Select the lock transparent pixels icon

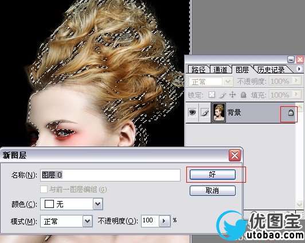pos(212,95)
